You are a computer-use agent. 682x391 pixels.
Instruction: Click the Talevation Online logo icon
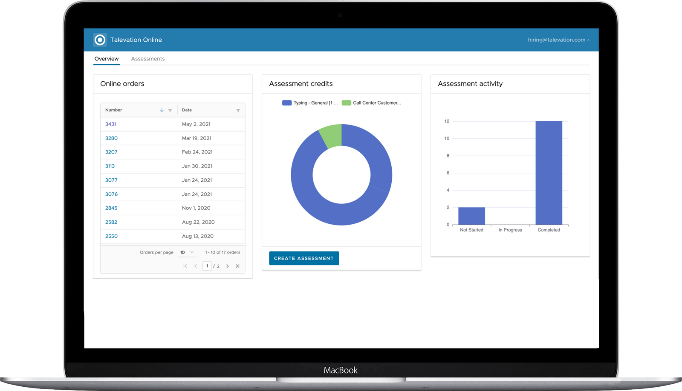point(100,40)
